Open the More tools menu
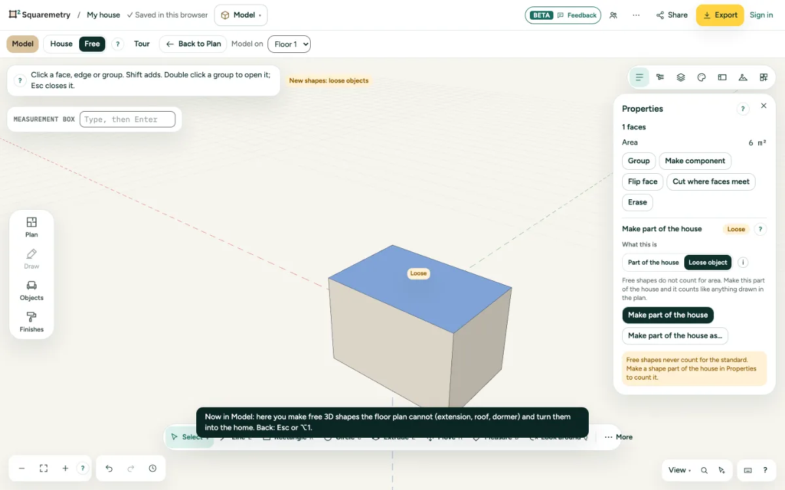This screenshot has height=490, width=785. (618, 437)
